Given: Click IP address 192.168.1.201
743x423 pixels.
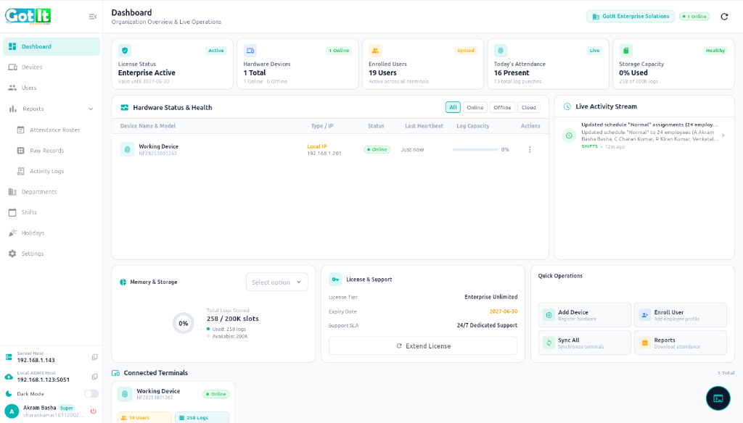Looking at the screenshot, I should tap(324, 154).
